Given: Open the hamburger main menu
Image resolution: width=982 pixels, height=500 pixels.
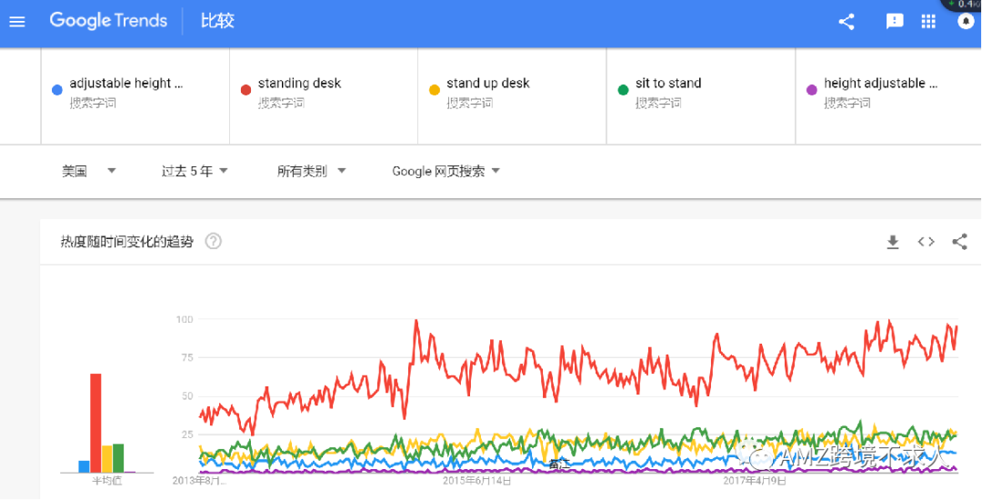Looking at the screenshot, I should click(17, 22).
